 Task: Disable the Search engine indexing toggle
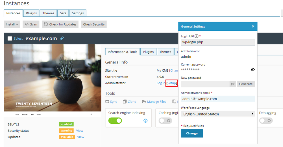coord(115,121)
